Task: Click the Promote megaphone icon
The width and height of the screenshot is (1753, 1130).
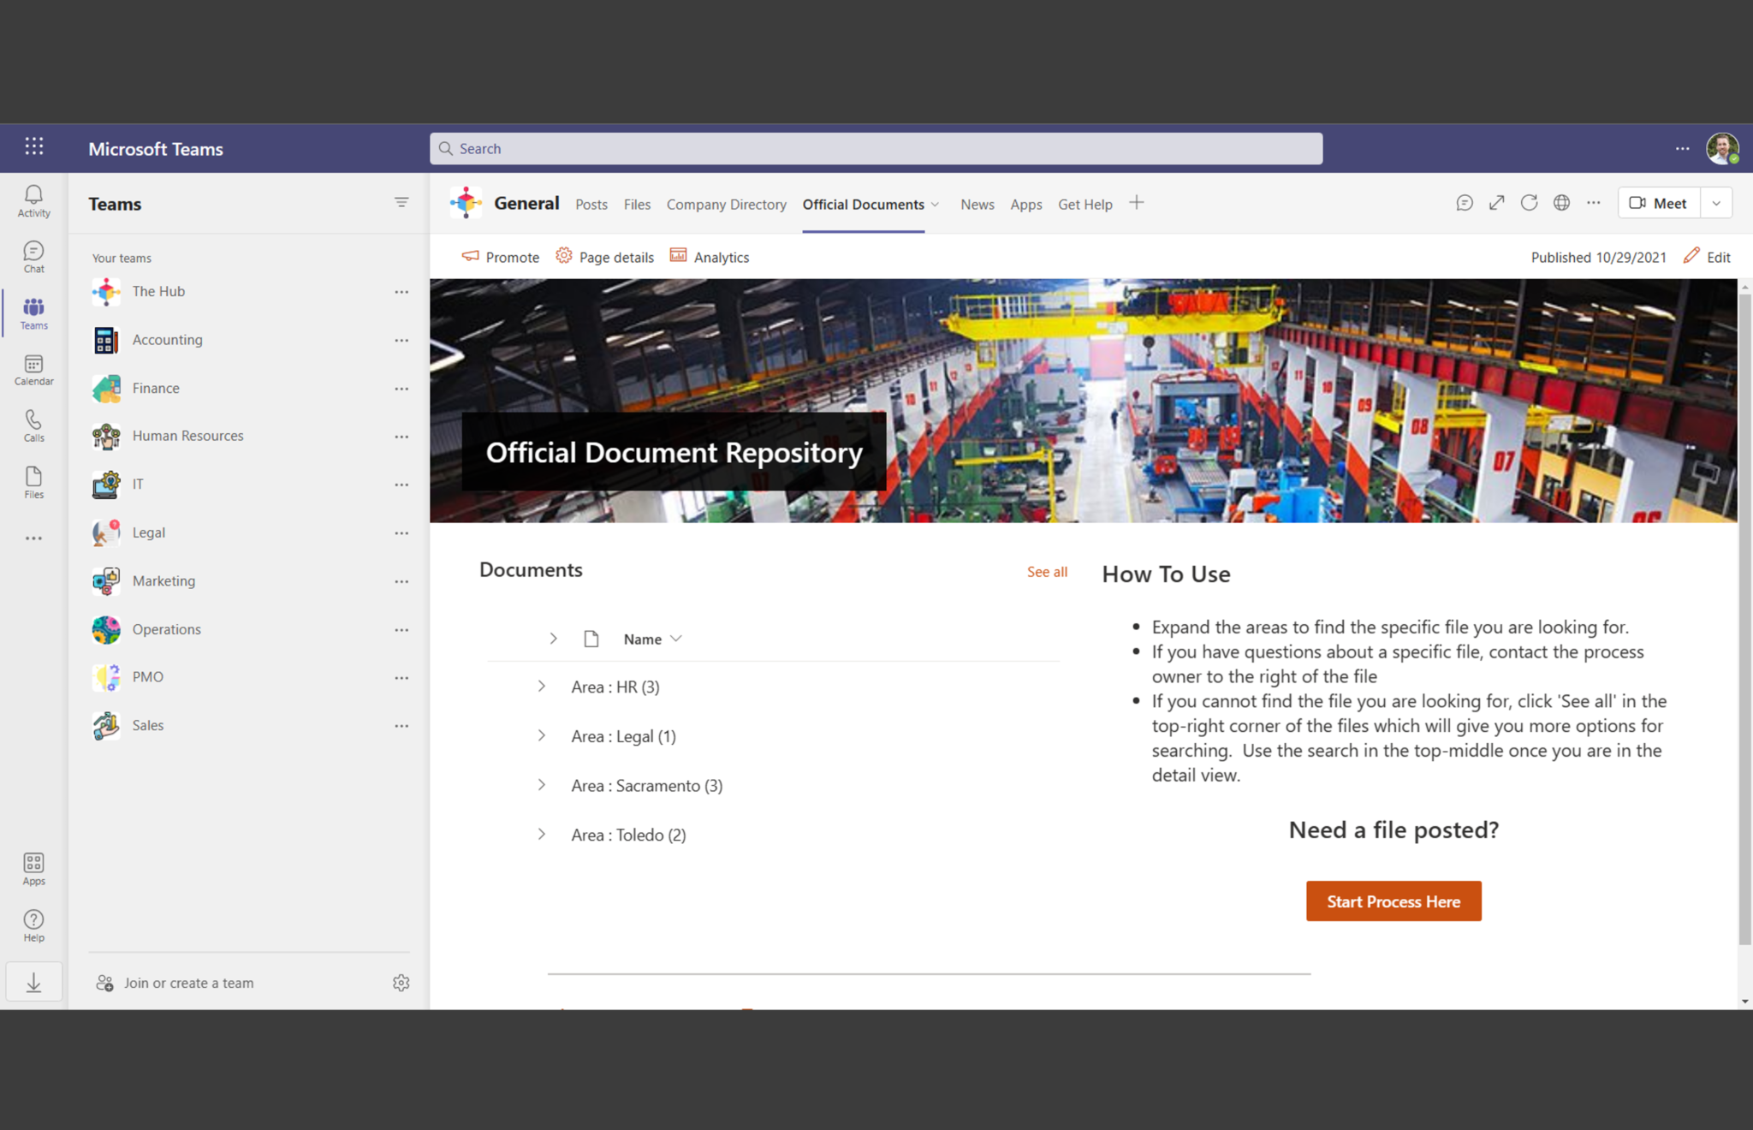Action: pyautogui.click(x=469, y=256)
